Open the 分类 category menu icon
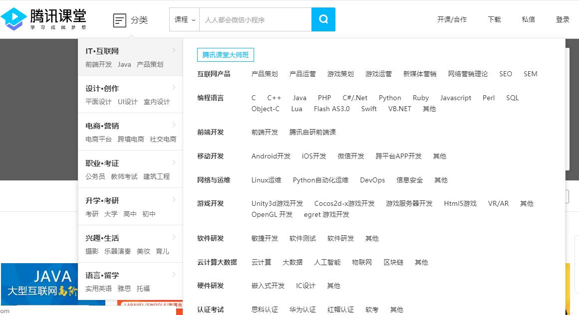 (120, 20)
